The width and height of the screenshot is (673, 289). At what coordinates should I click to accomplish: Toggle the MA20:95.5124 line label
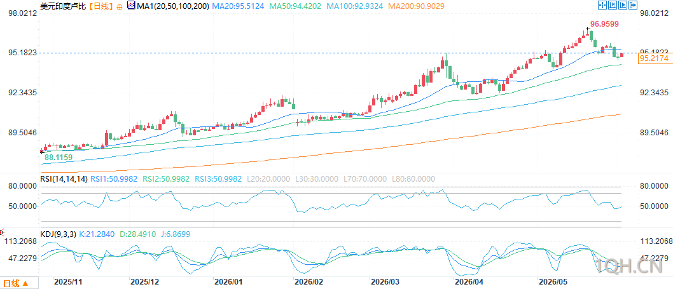click(239, 6)
